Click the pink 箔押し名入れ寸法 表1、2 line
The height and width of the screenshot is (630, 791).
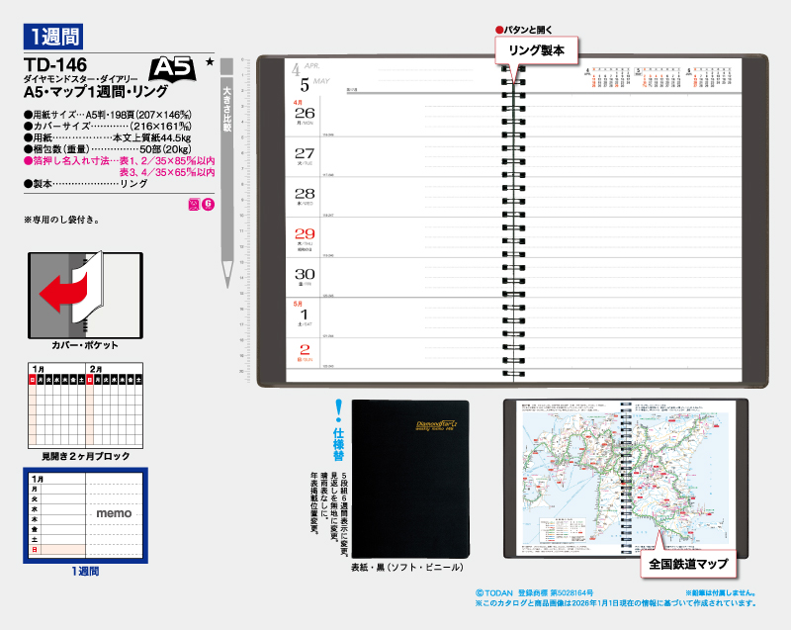pos(120,161)
